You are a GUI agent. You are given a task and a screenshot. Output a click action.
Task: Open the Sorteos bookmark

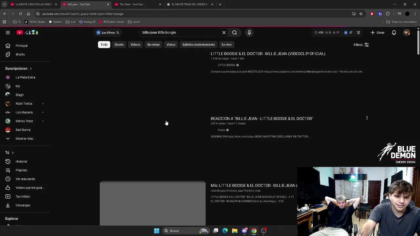pyautogui.click(x=55, y=22)
